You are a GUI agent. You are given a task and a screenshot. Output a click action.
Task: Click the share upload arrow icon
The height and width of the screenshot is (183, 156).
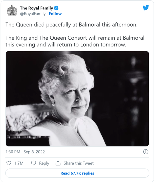(58, 163)
